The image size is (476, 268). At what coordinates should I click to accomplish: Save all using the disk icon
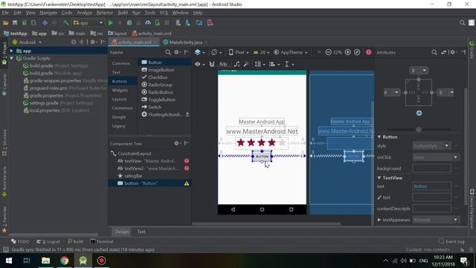pos(15,23)
